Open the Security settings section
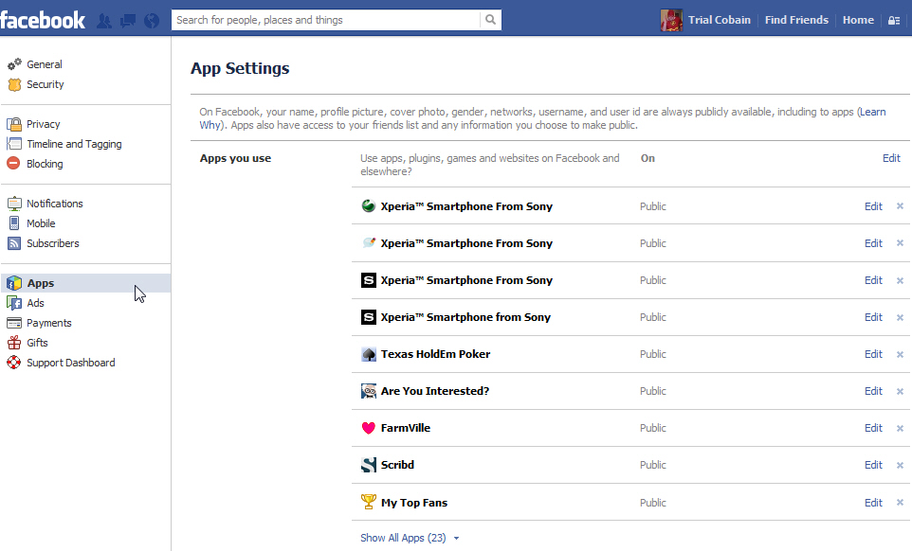Image resolution: width=912 pixels, height=551 pixels. click(x=45, y=84)
